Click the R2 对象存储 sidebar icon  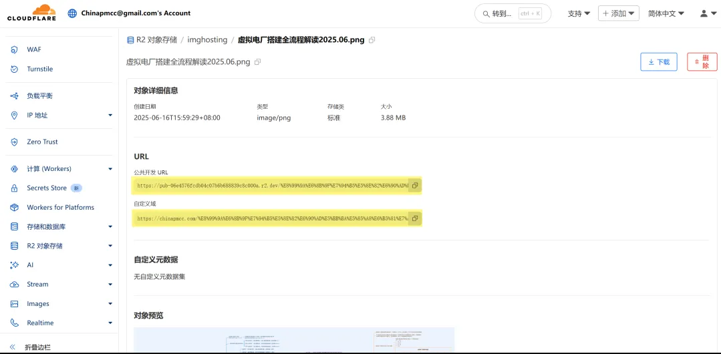tap(14, 246)
